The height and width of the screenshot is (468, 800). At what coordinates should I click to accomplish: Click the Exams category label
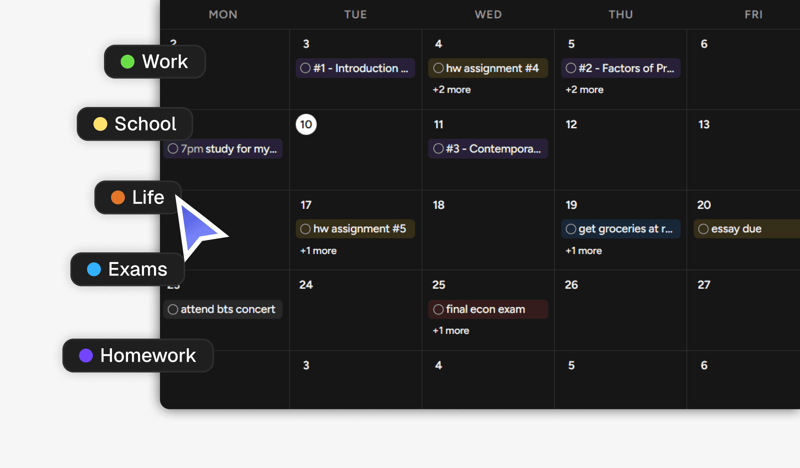(x=127, y=269)
